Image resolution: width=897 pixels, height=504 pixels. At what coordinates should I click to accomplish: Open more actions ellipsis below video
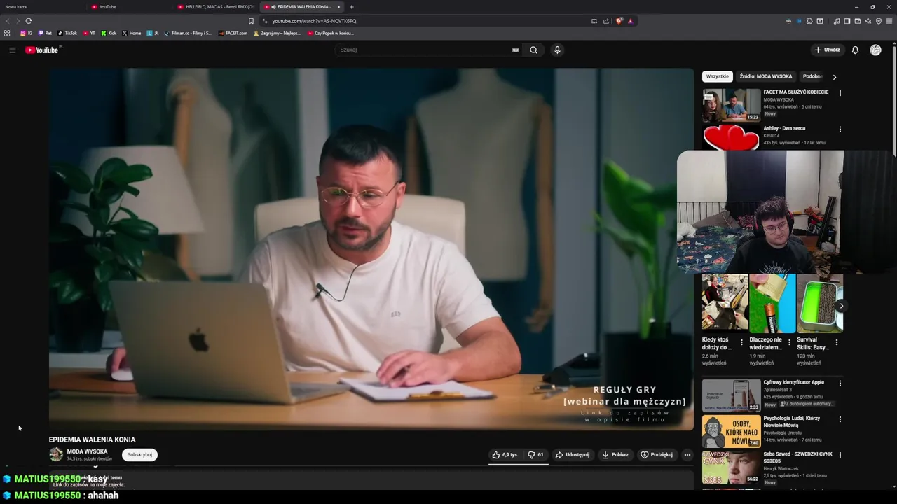tap(687, 454)
